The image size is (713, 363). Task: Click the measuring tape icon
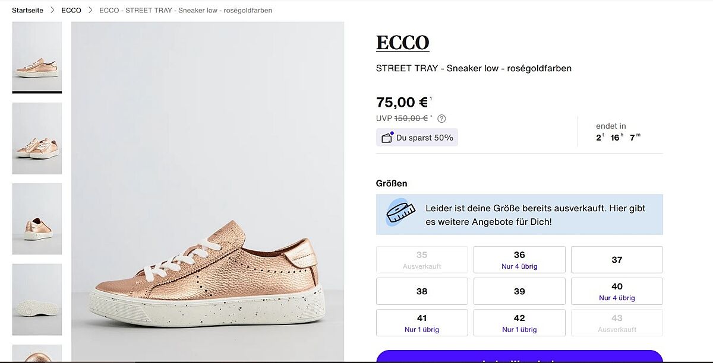tap(400, 212)
